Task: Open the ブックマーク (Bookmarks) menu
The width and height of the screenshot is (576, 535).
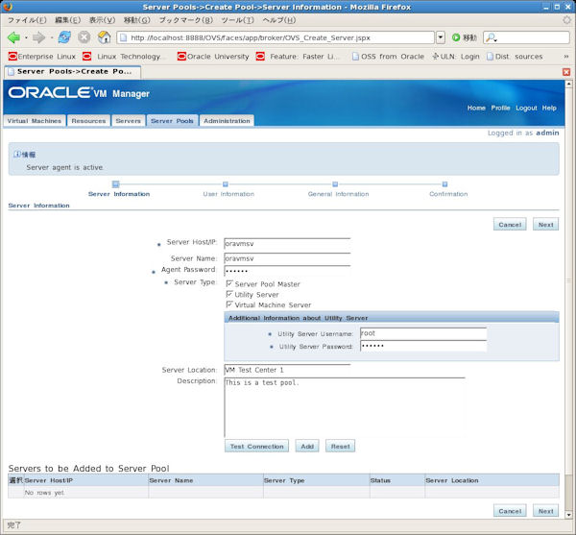Action: (x=186, y=20)
